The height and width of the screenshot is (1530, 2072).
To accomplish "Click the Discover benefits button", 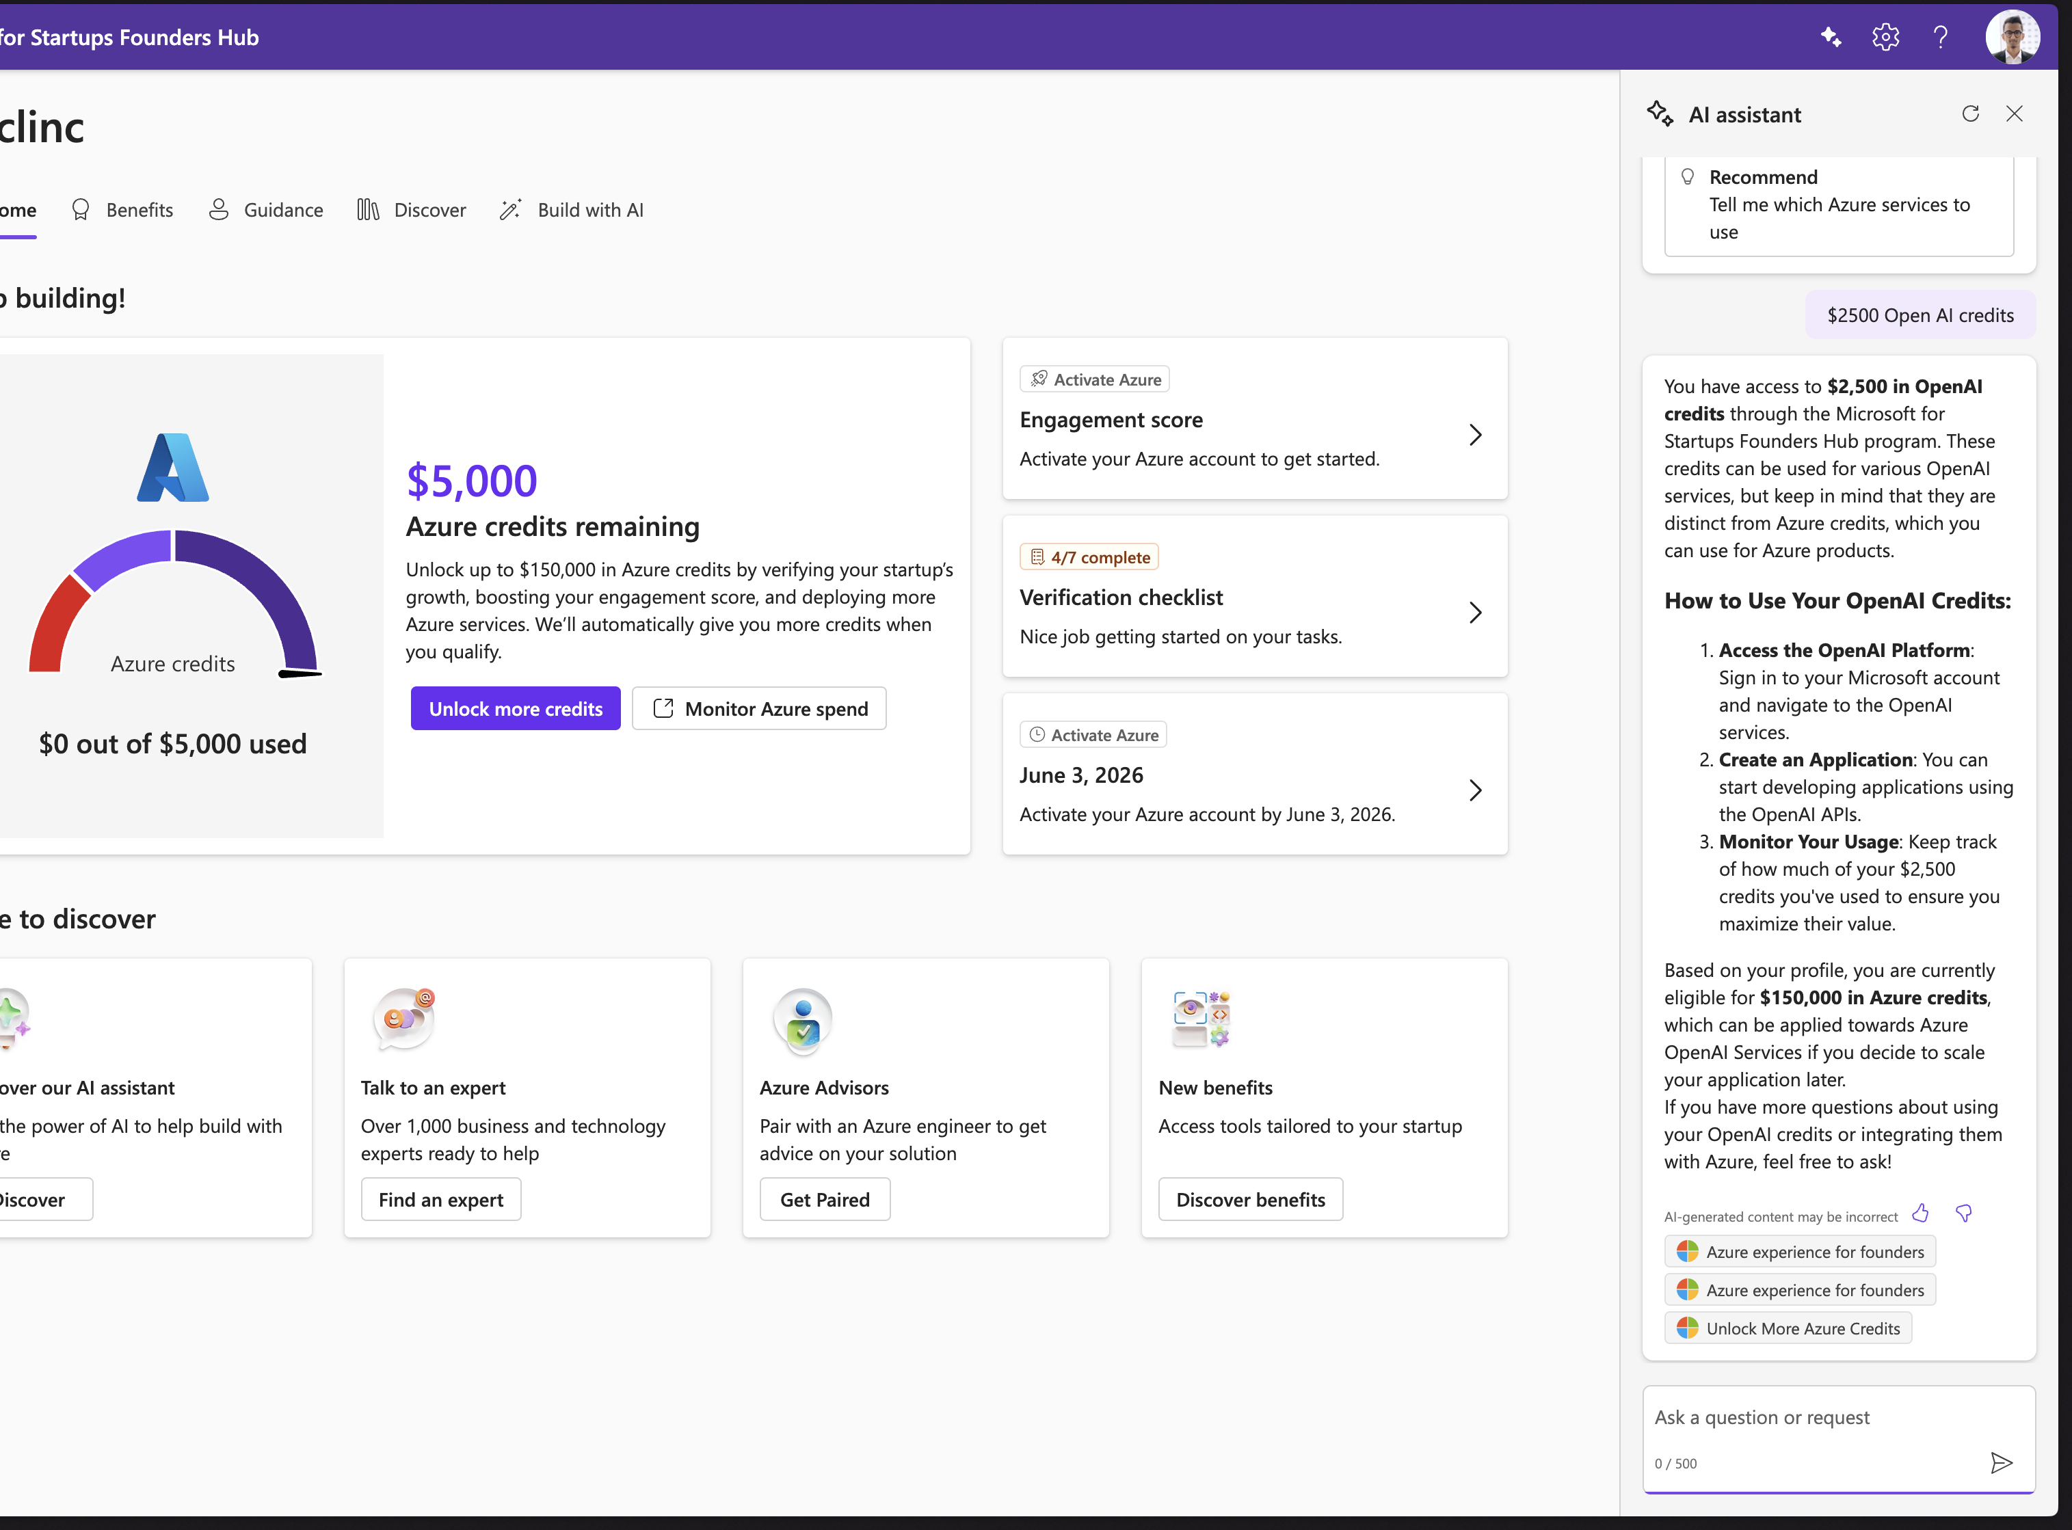I will (1251, 1199).
